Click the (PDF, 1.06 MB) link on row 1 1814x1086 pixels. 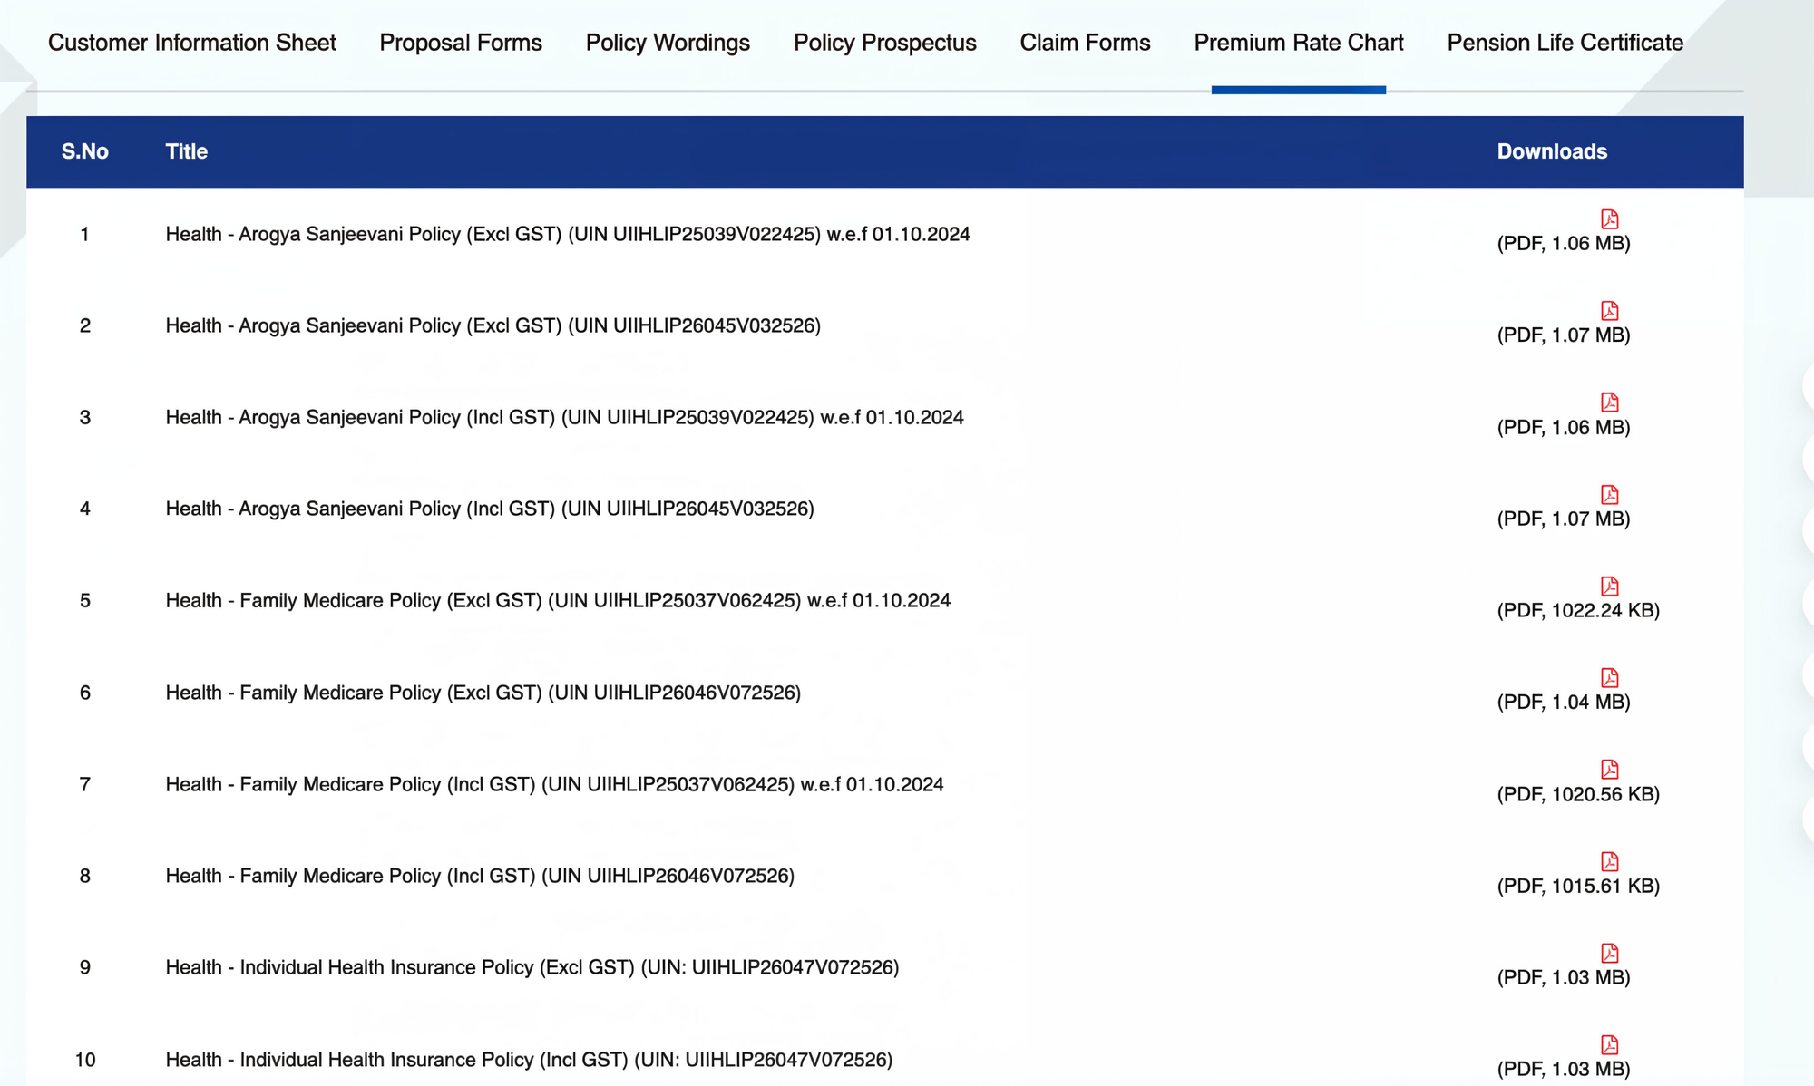1565,243
